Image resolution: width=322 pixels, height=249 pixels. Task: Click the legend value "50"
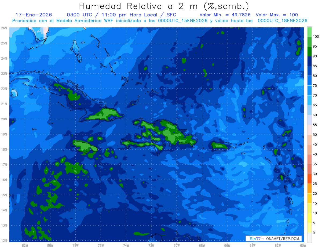[314, 135]
